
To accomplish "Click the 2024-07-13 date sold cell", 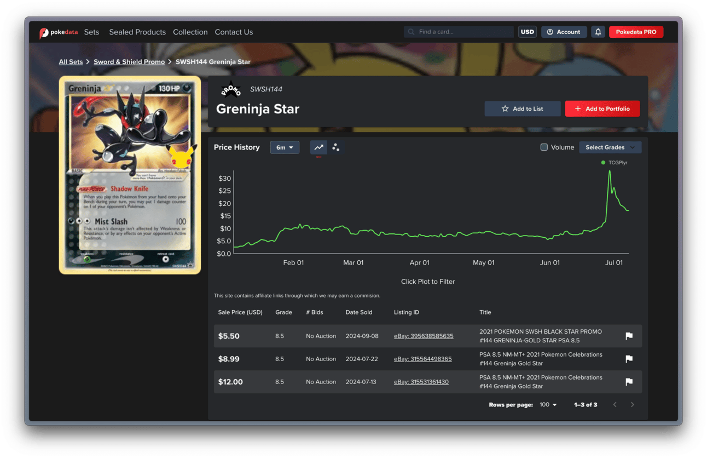I will [x=362, y=382].
